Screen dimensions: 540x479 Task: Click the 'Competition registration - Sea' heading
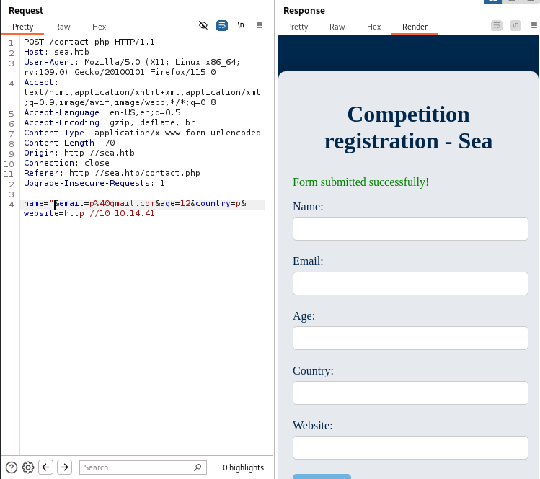tap(408, 127)
